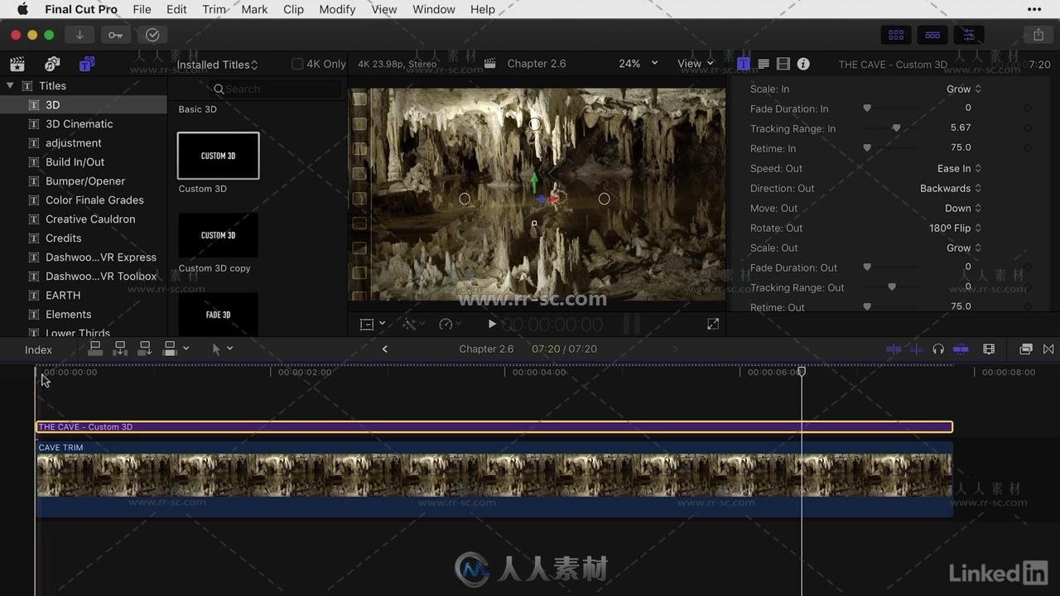Select THE CAVE - Custom 3D title clip
Viewport: 1060px width, 596px height.
pyautogui.click(x=494, y=427)
